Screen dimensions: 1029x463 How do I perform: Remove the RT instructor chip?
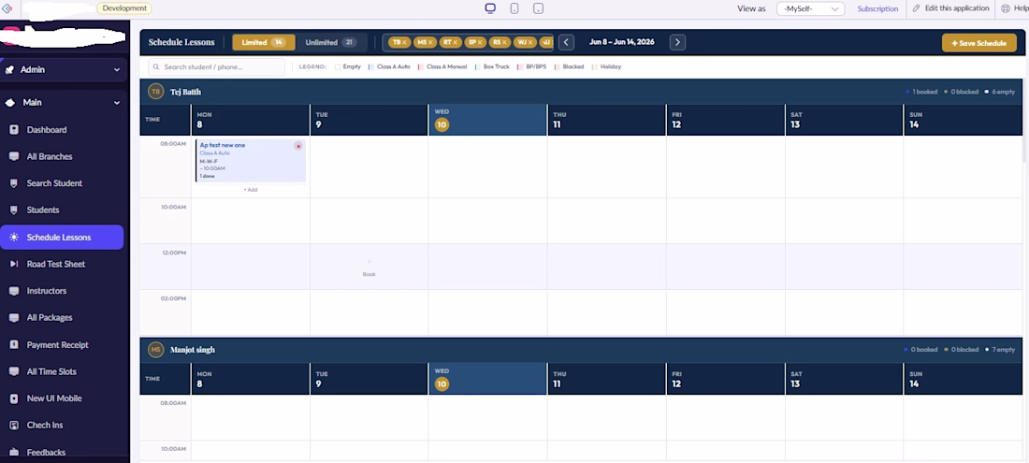coord(455,42)
